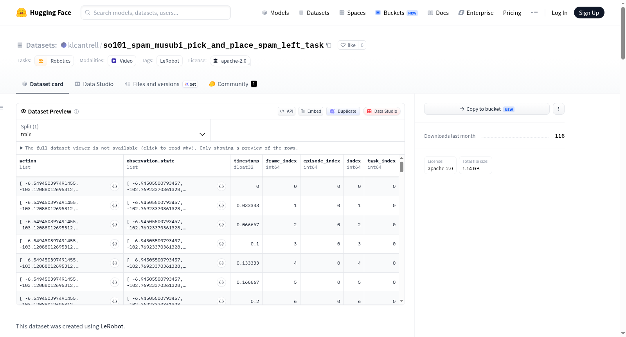The image size is (626, 337).
Task: Expand observation.state JSON in 0.1 row
Action: [221, 244]
